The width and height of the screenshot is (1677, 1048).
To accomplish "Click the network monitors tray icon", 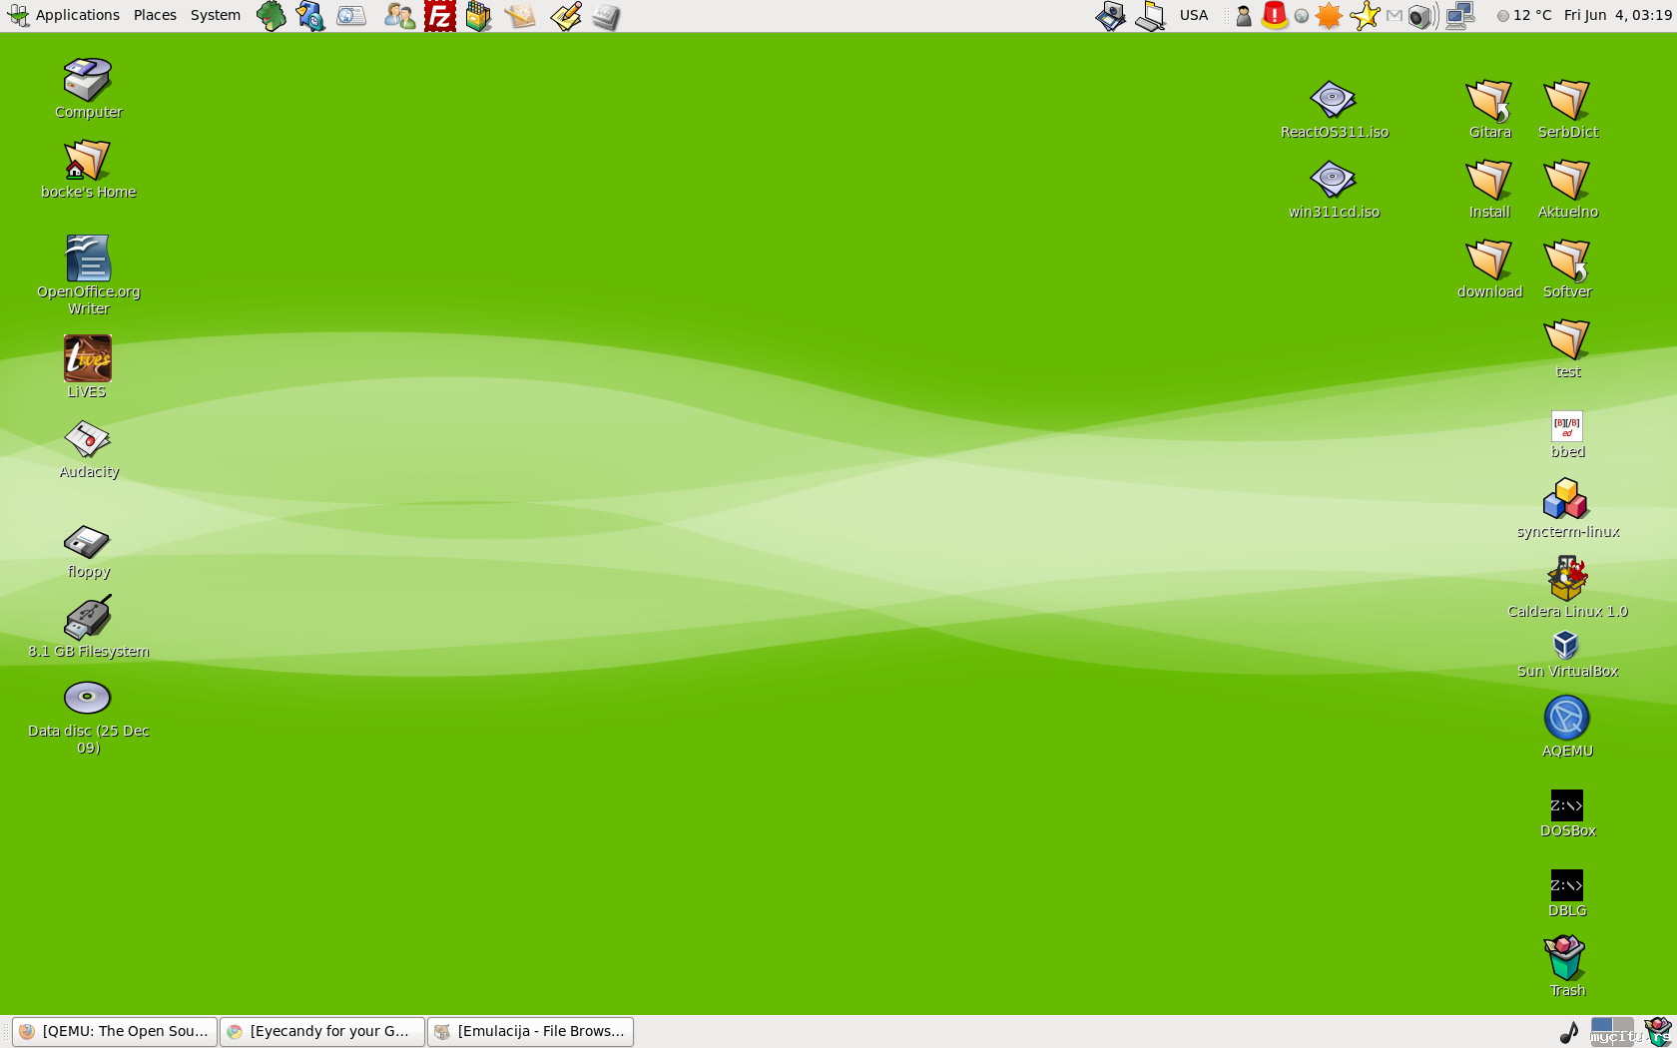I will 1460,16.
